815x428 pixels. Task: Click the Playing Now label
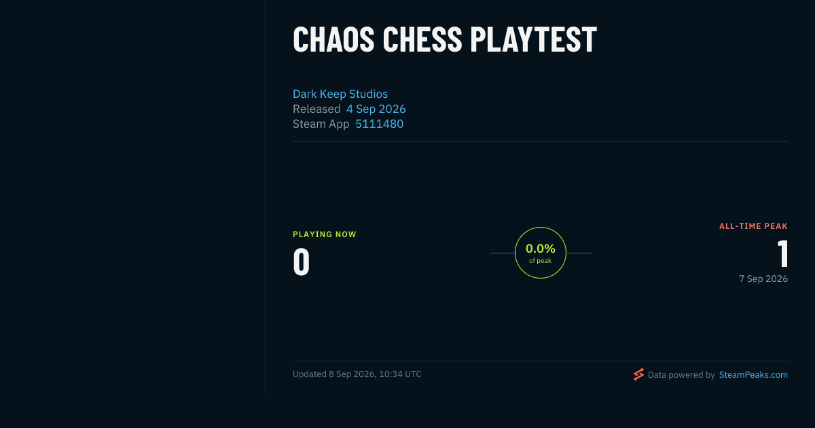point(325,234)
